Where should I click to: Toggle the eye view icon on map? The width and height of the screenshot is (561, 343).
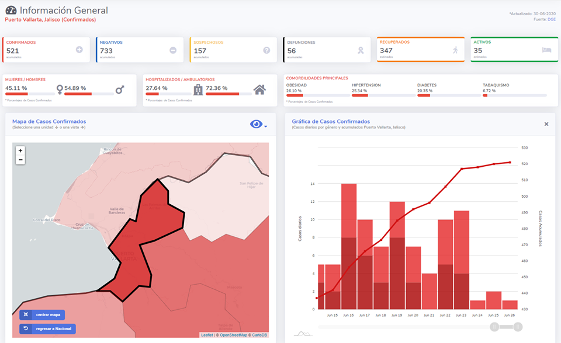[255, 124]
